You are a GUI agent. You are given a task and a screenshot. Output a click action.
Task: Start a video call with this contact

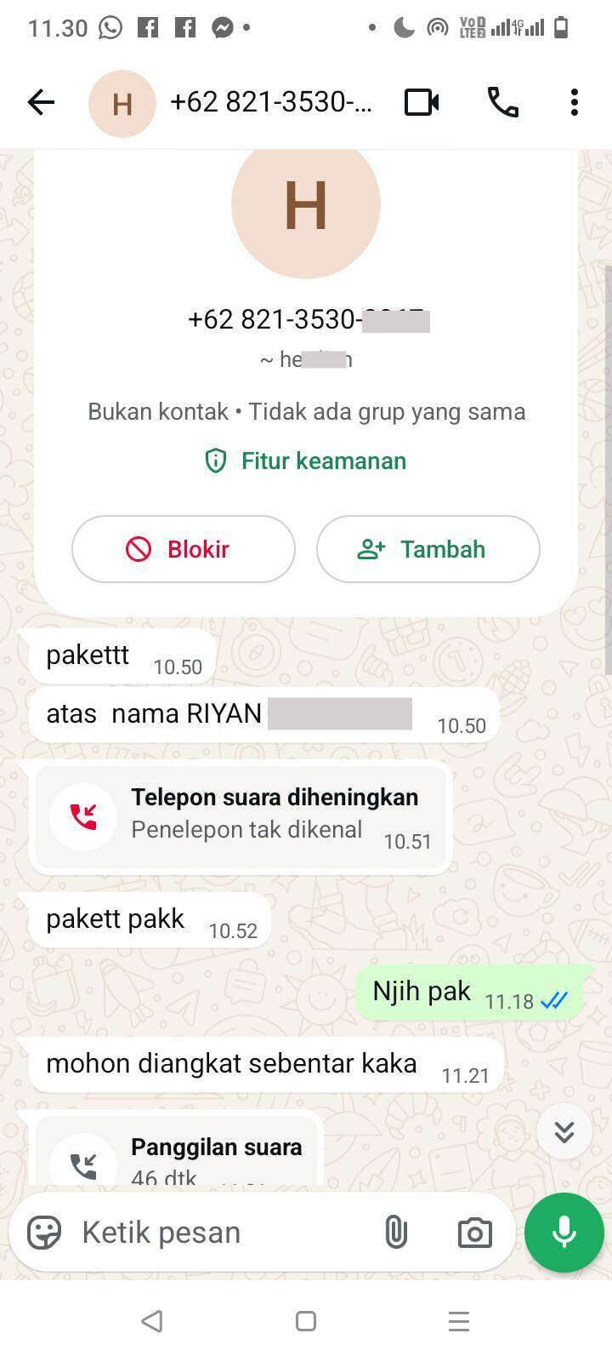(422, 103)
